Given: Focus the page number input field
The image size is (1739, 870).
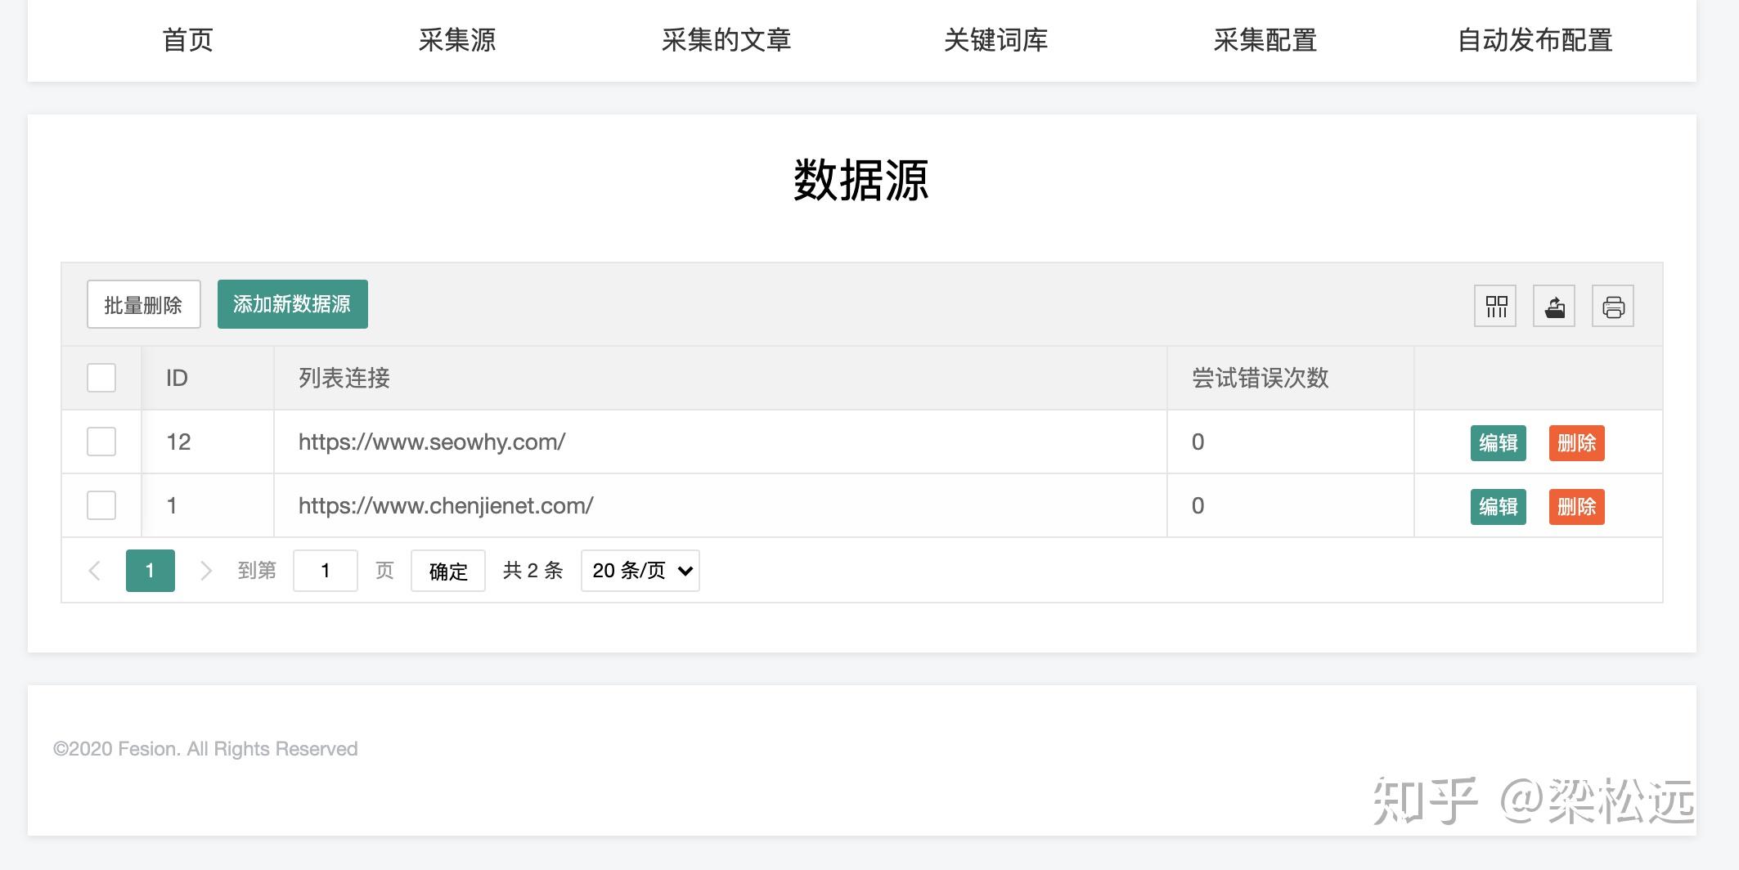Looking at the screenshot, I should (x=326, y=570).
